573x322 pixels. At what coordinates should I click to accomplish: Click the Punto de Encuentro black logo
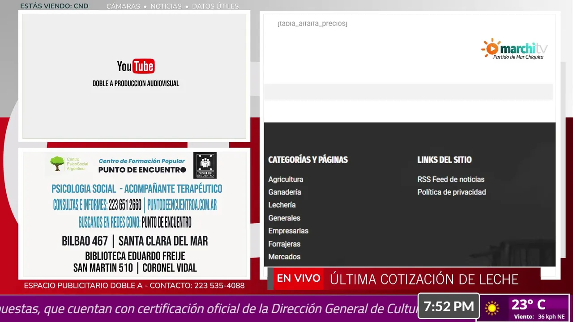pyautogui.click(x=205, y=165)
